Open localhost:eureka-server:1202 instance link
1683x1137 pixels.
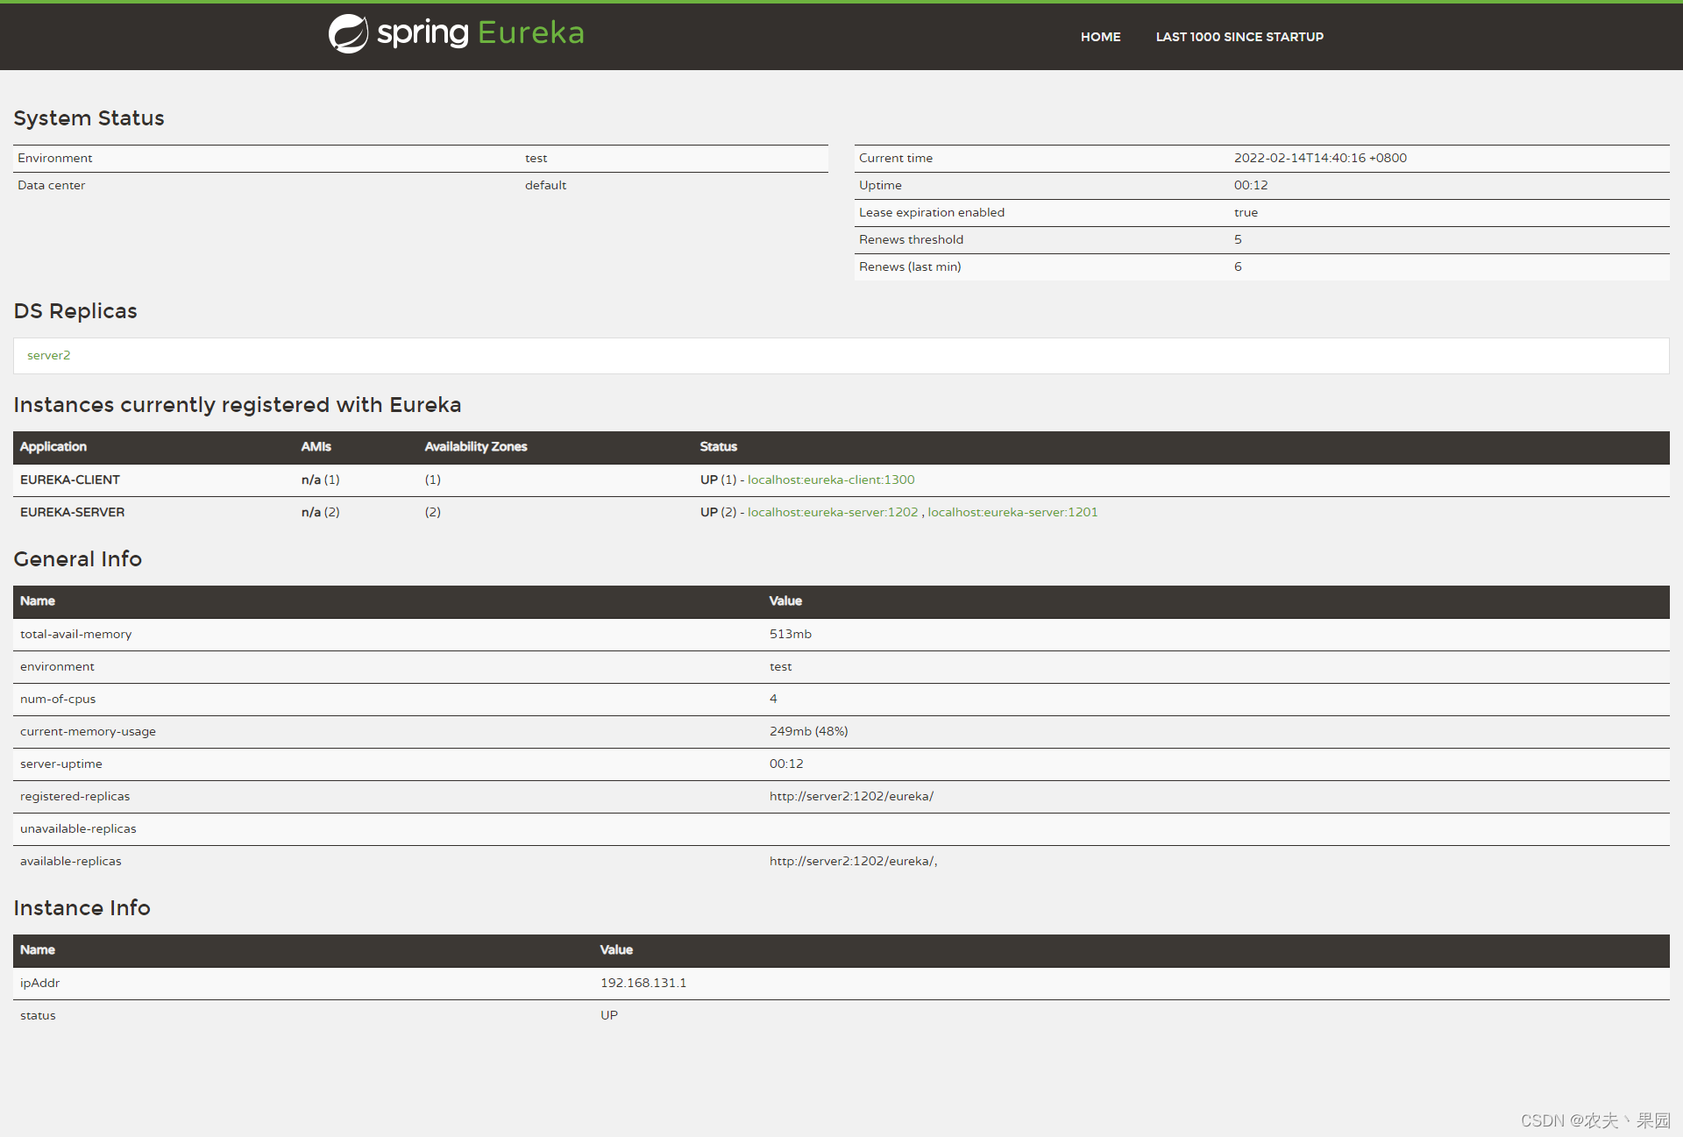(x=832, y=512)
